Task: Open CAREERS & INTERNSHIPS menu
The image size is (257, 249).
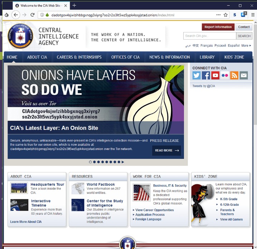Action: (79, 57)
